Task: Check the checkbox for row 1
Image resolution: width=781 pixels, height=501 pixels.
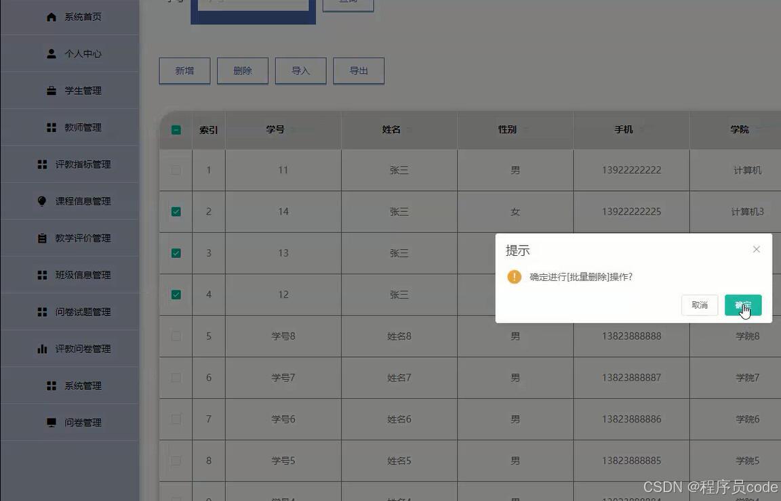Action: 176,170
